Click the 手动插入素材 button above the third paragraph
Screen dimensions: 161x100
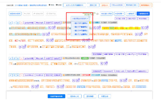[120, 71]
